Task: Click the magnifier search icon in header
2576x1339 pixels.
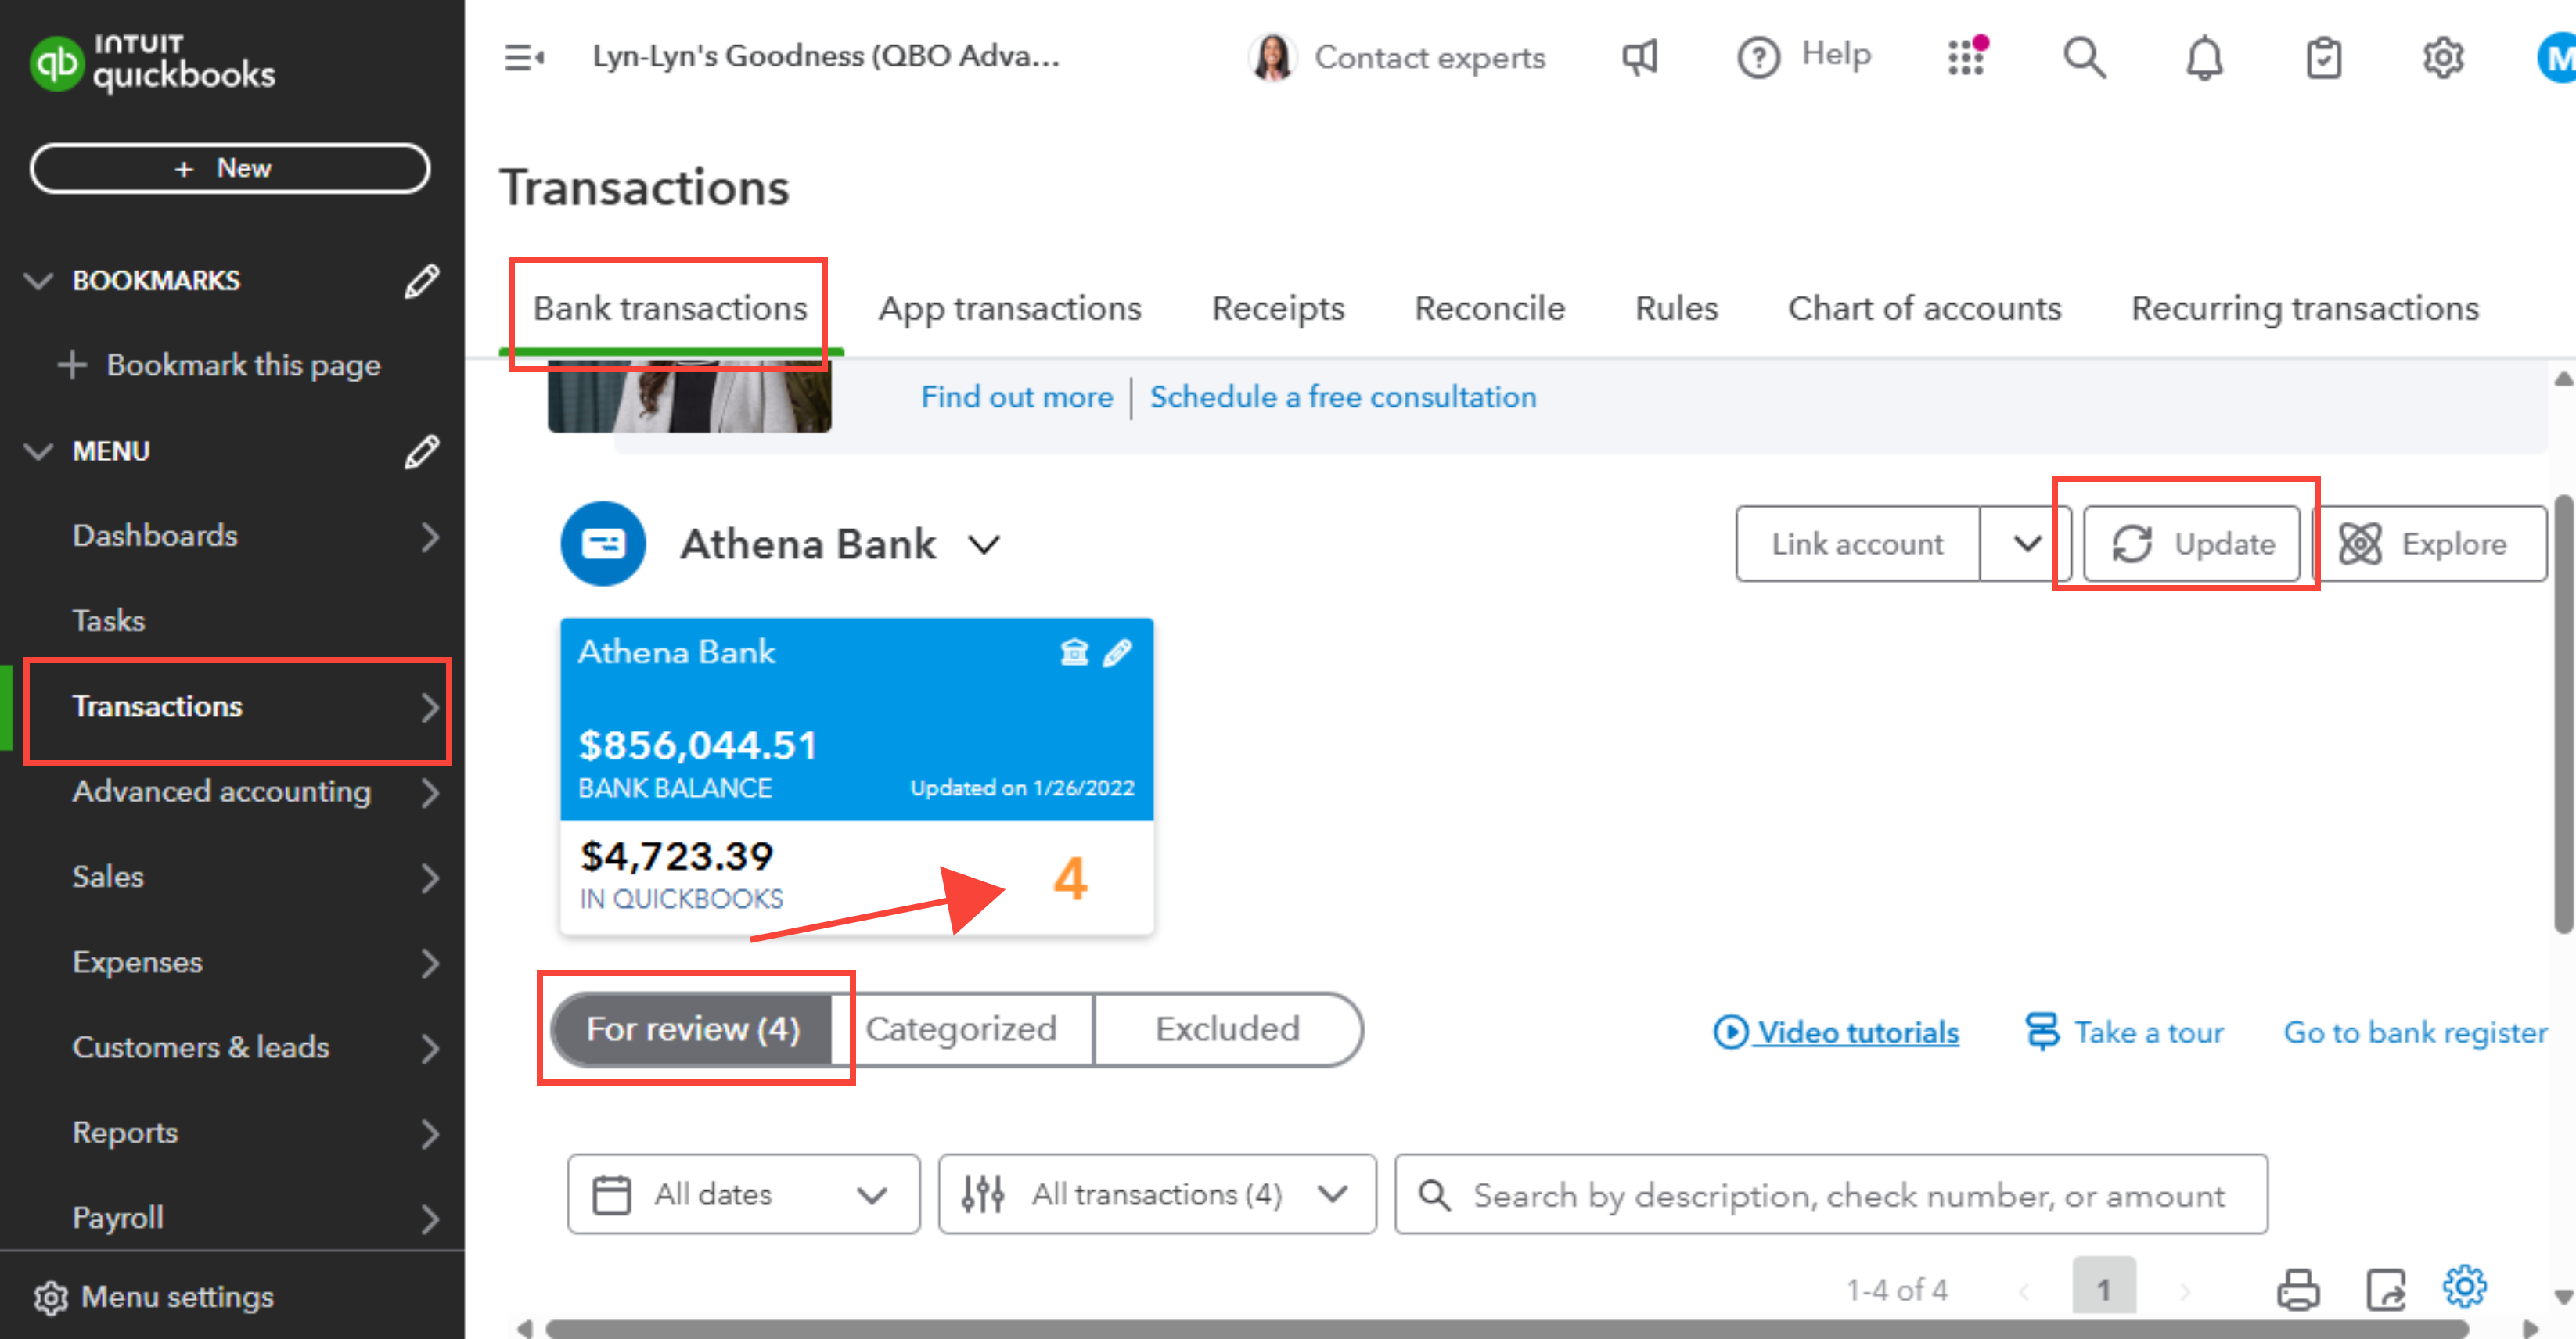Action: [x=2085, y=58]
